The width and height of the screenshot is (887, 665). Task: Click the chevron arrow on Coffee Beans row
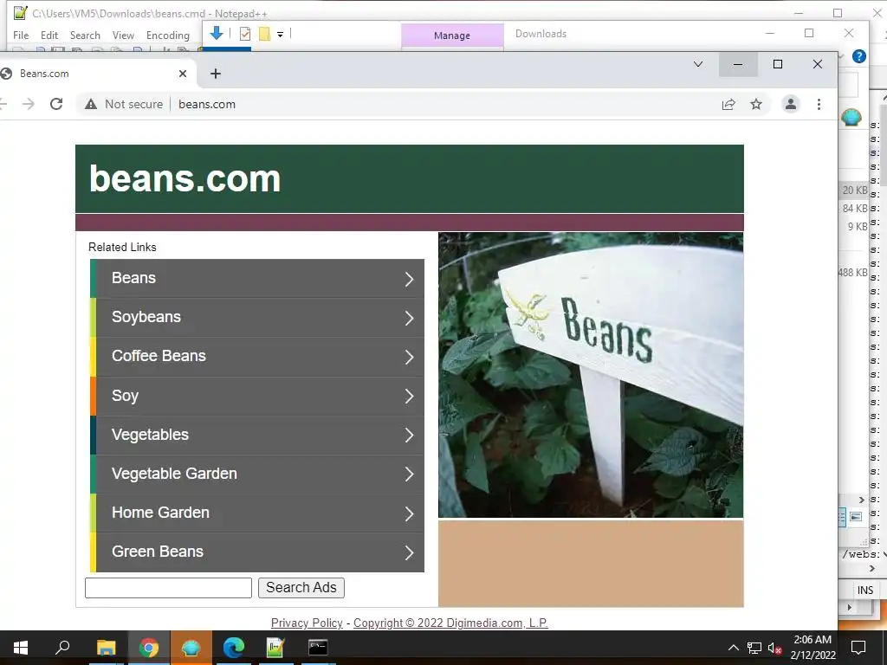click(x=409, y=357)
